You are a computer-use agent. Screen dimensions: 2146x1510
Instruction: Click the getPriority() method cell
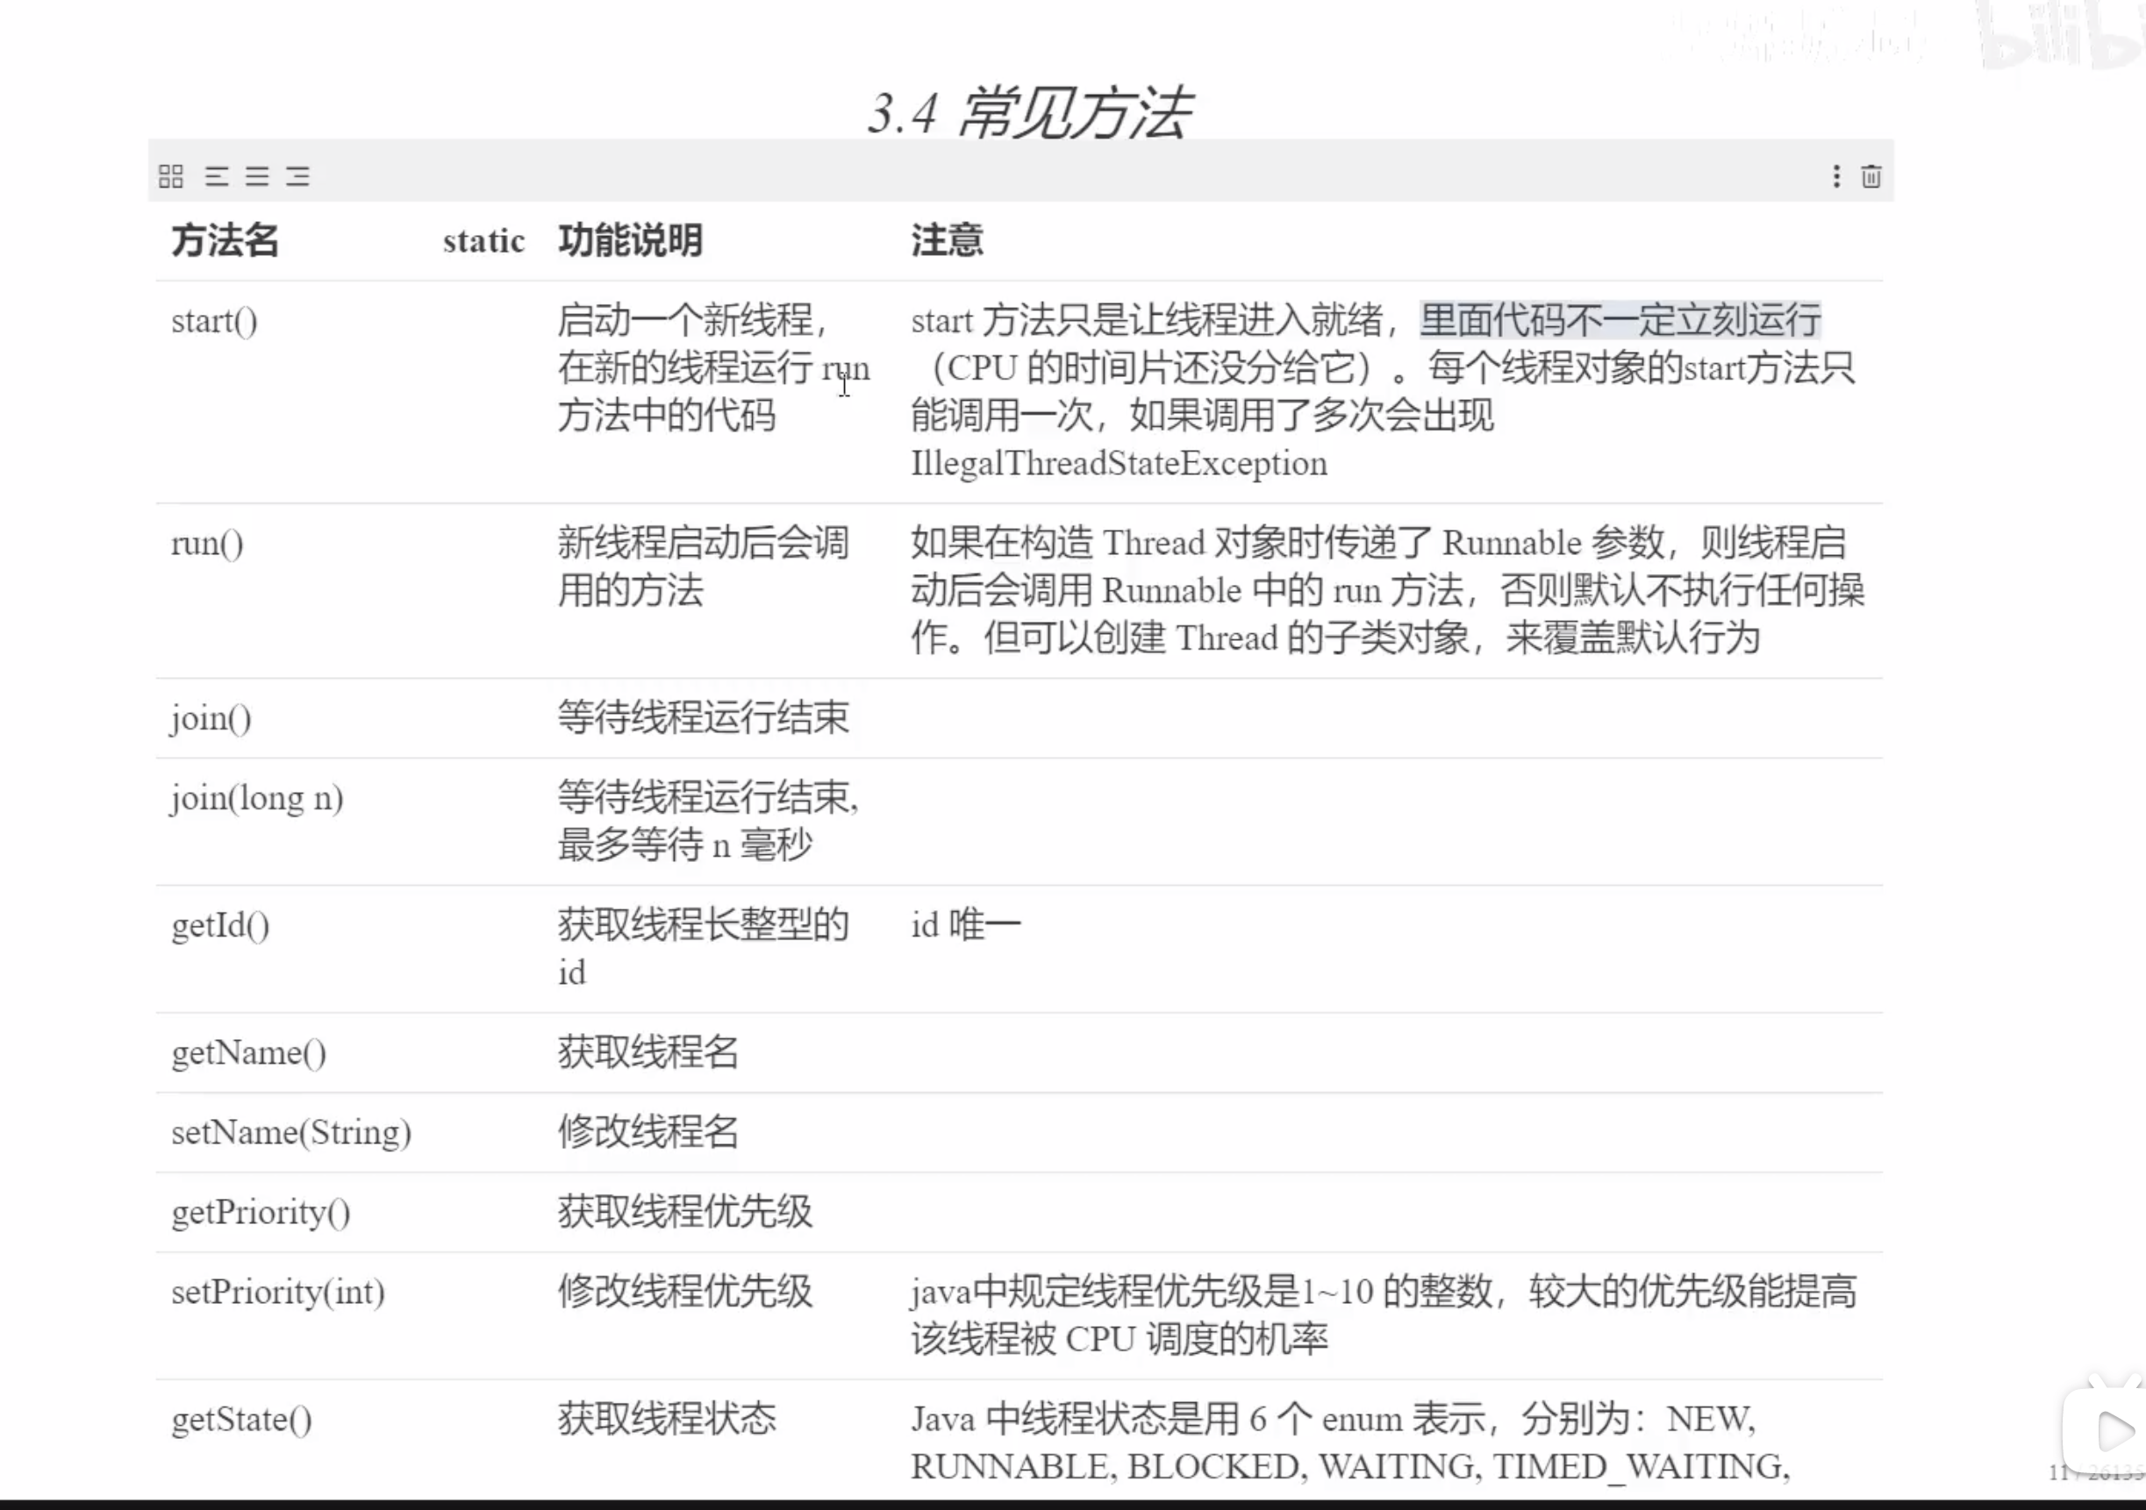[x=261, y=1212]
